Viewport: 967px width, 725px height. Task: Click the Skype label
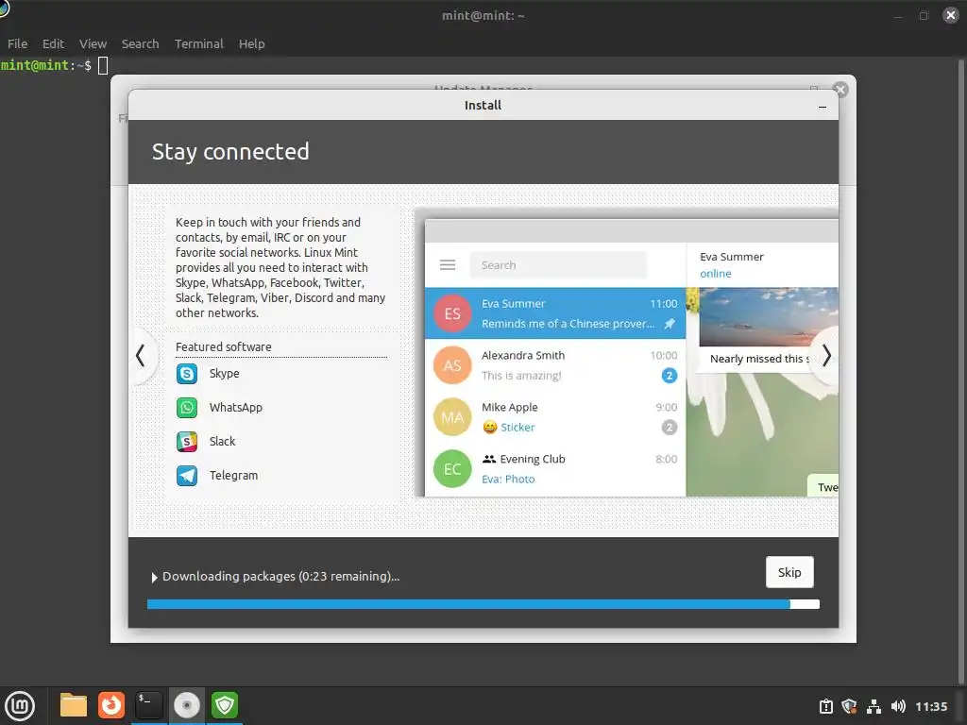[x=225, y=374]
